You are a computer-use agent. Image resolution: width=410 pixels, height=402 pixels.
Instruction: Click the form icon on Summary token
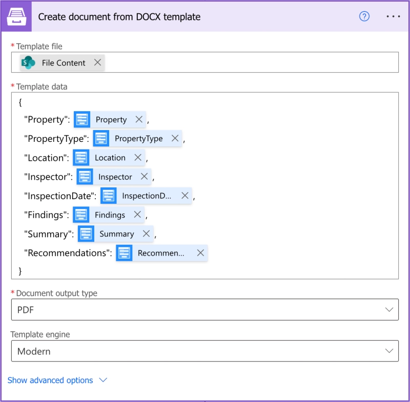coord(86,234)
